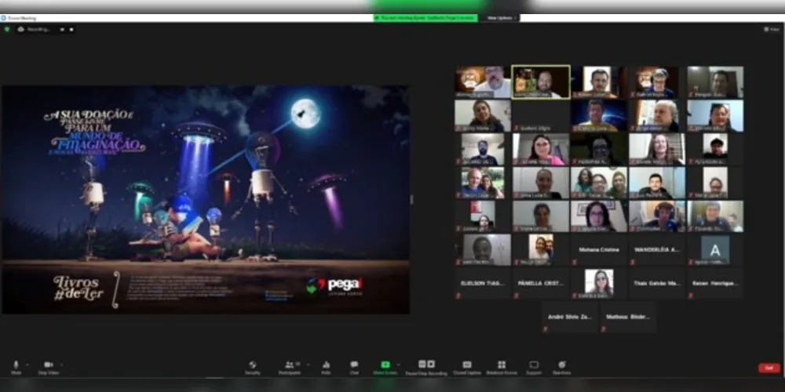Open the Chat panel
Viewport: 785px width, 392px height.
pyautogui.click(x=354, y=368)
